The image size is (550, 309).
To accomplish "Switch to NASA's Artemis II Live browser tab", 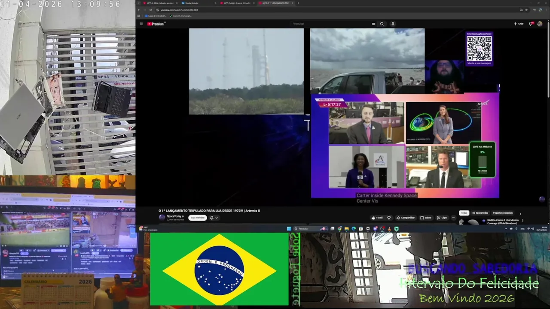I will (x=237, y=3).
